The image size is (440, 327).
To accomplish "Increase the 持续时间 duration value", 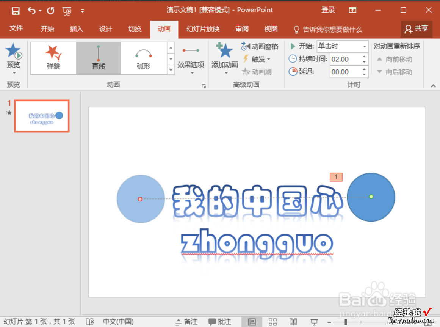I will pyautogui.click(x=364, y=57).
